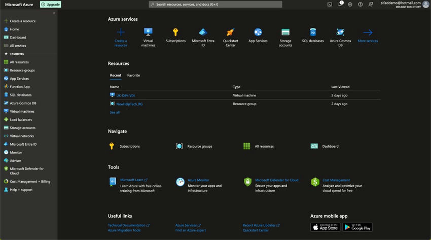Viewport: 431px width, 240px height.
Task: Open the Find an Azure expert link
Action: click(x=191, y=230)
